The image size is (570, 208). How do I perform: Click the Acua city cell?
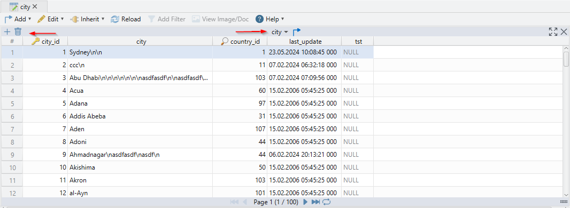(140, 91)
